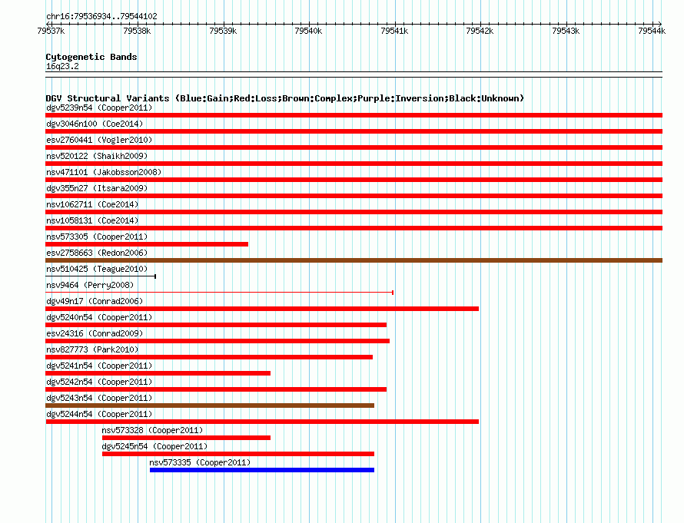Open the esv2760441 (Vogler2010) variant

click(x=99, y=140)
